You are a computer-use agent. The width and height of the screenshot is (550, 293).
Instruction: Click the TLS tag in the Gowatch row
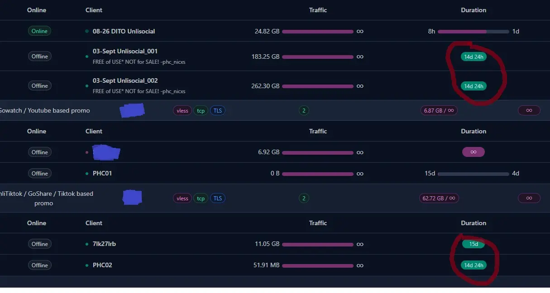click(218, 110)
